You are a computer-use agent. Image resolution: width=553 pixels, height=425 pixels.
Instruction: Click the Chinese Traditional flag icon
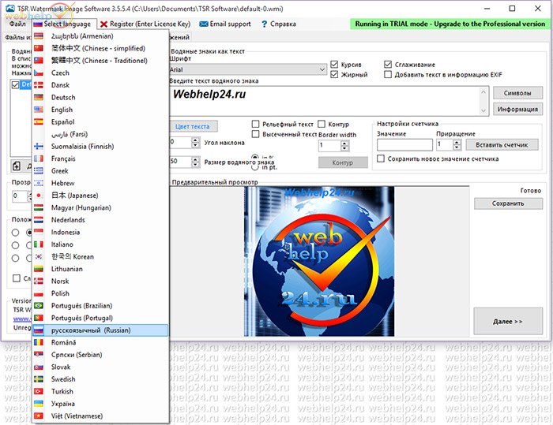(x=39, y=61)
